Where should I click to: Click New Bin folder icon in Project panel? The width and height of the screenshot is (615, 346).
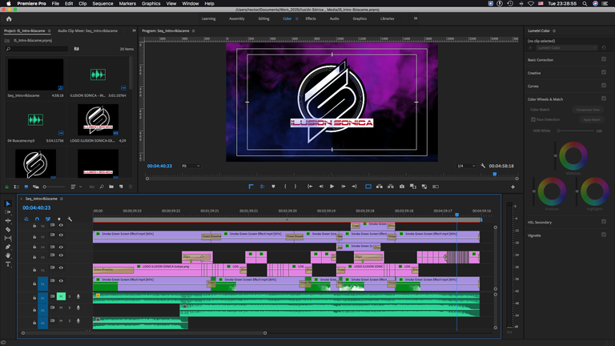pos(111,187)
